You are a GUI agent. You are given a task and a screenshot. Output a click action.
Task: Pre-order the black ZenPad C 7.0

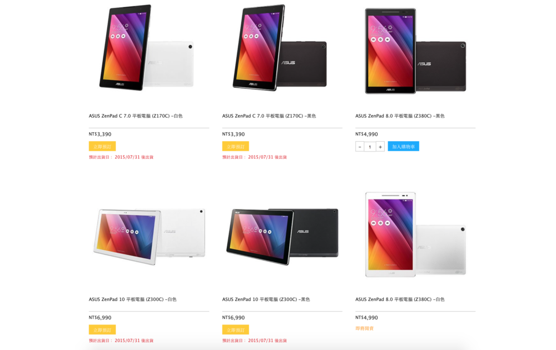(x=236, y=146)
